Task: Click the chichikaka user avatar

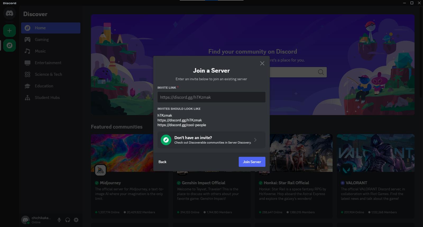Action: click(x=25, y=220)
